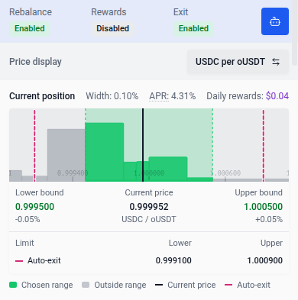Viewport: 298px width, 300px height.
Task: Toggle USDC per oUSDT price display
Action: coord(238,62)
